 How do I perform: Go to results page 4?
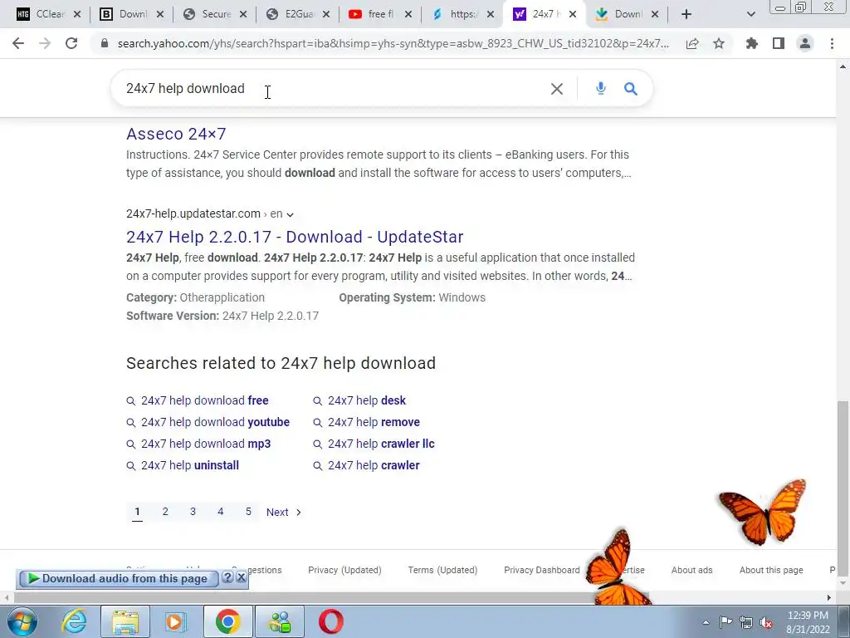click(221, 512)
